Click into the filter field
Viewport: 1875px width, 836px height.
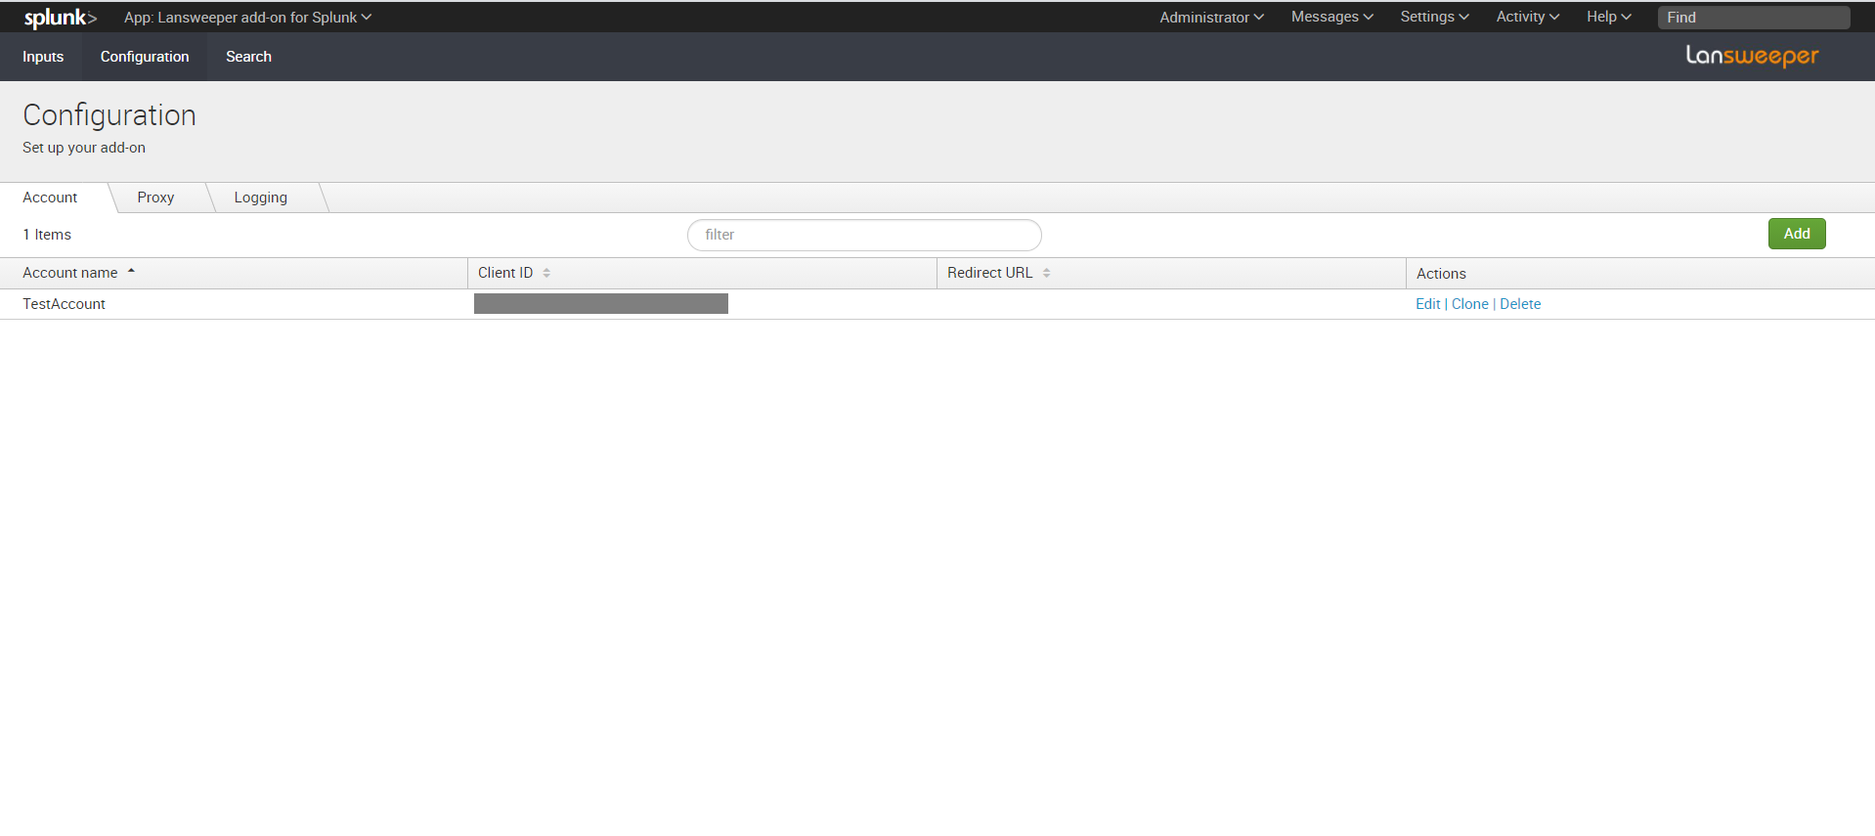coord(864,235)
